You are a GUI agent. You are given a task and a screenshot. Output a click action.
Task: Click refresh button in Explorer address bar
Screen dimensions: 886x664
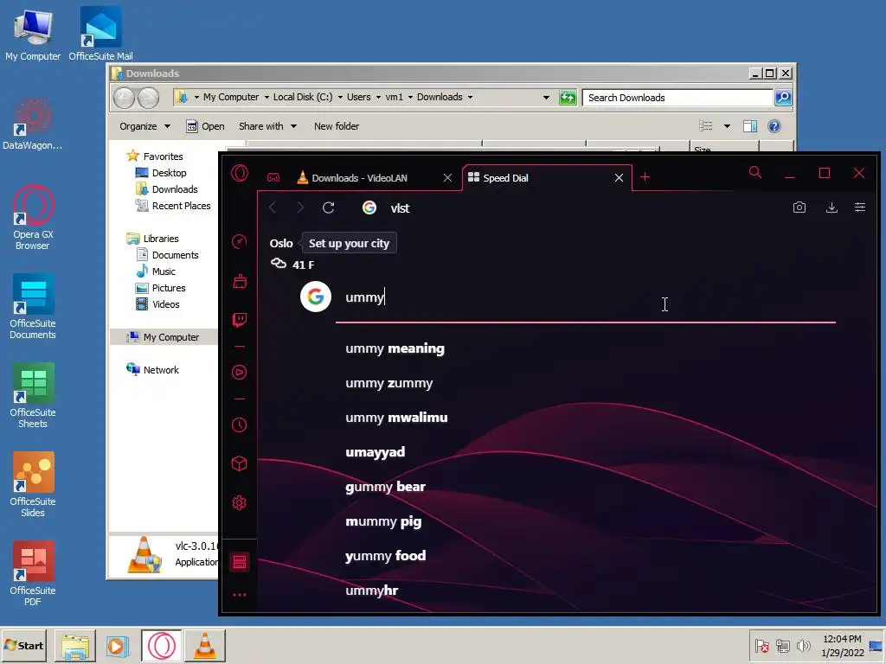(568, 98)
